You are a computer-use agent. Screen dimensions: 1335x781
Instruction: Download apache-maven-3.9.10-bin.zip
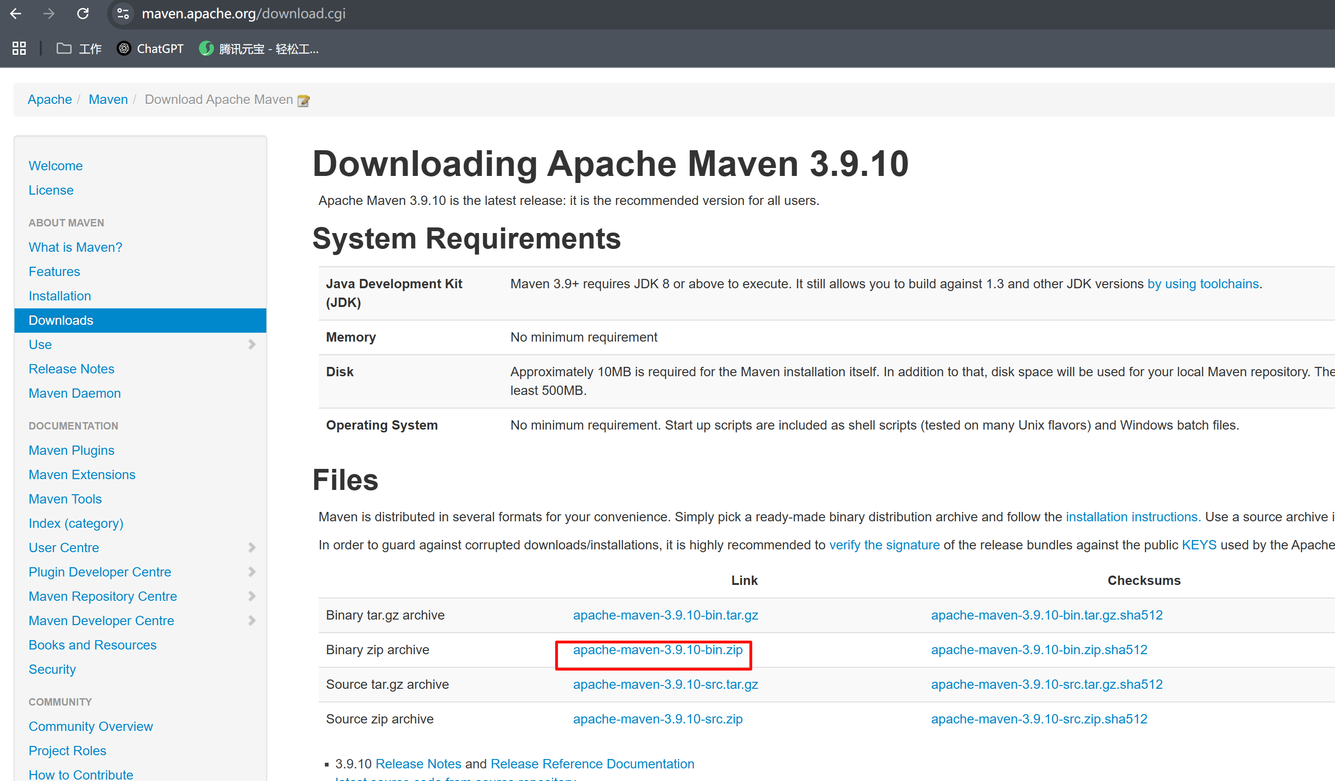[657, 650]
